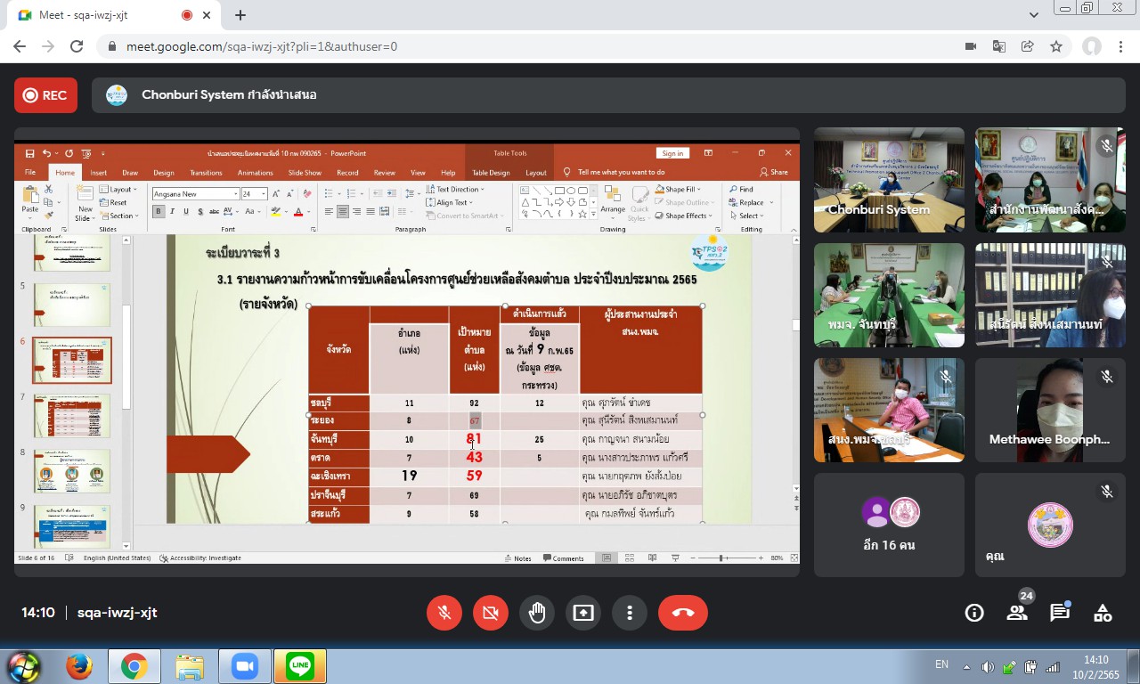This screenshot has width=1140, height=684.
Task: Turn on the camera button
Action: [490, 613]
